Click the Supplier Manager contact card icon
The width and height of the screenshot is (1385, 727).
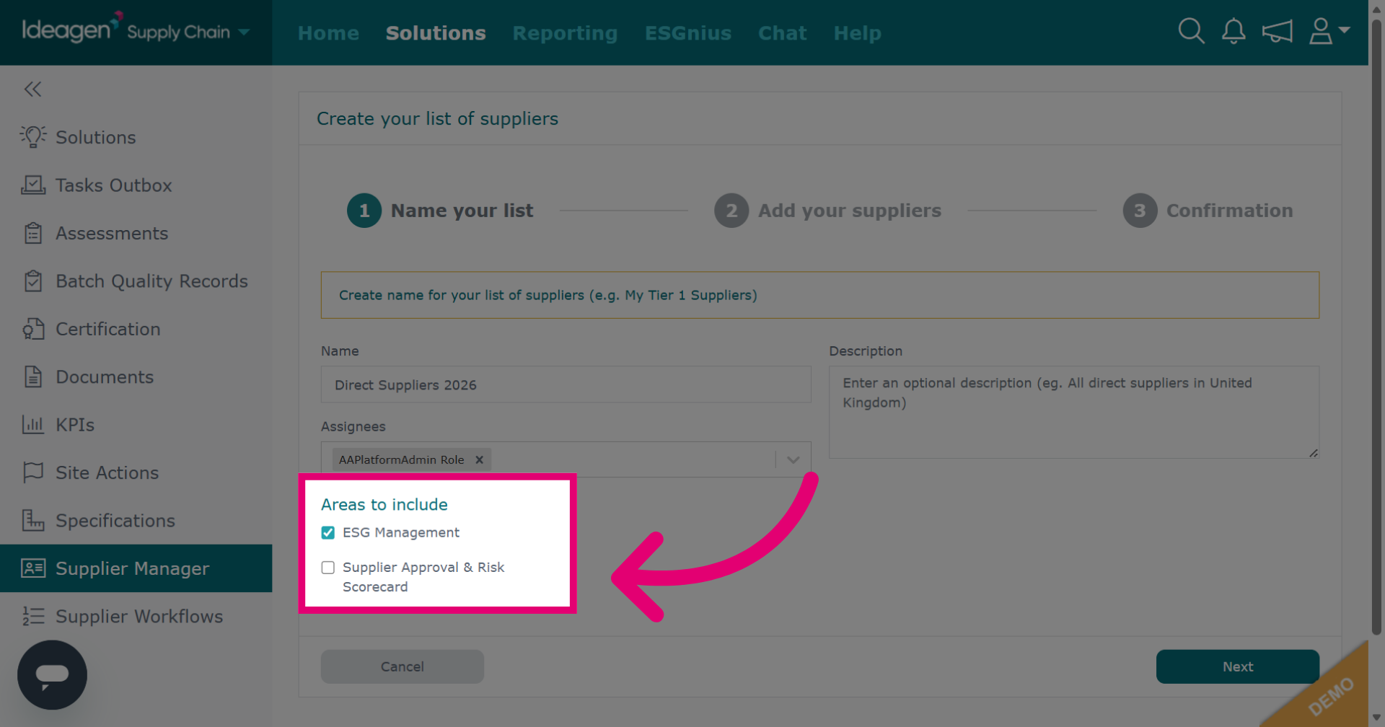(32, 568)
